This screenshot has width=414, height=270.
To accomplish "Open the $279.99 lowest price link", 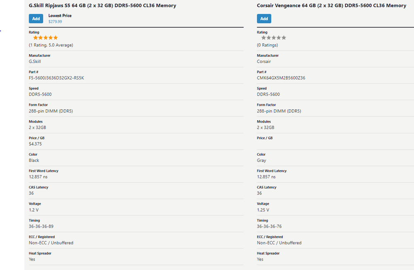I will [x=55, y=22].
